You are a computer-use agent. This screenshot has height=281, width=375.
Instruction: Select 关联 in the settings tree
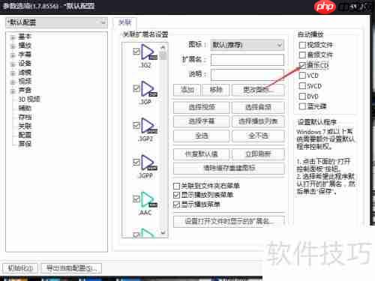click(25, 126)
